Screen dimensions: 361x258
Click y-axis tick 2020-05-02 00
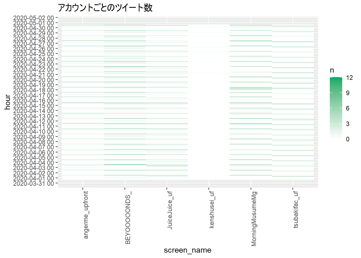pos(34,18)
